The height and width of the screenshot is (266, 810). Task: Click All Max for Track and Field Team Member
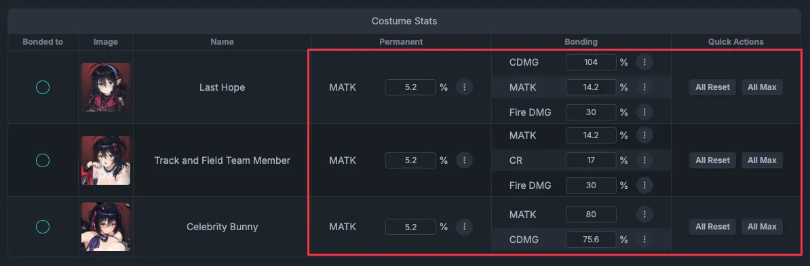coord(762,160)
